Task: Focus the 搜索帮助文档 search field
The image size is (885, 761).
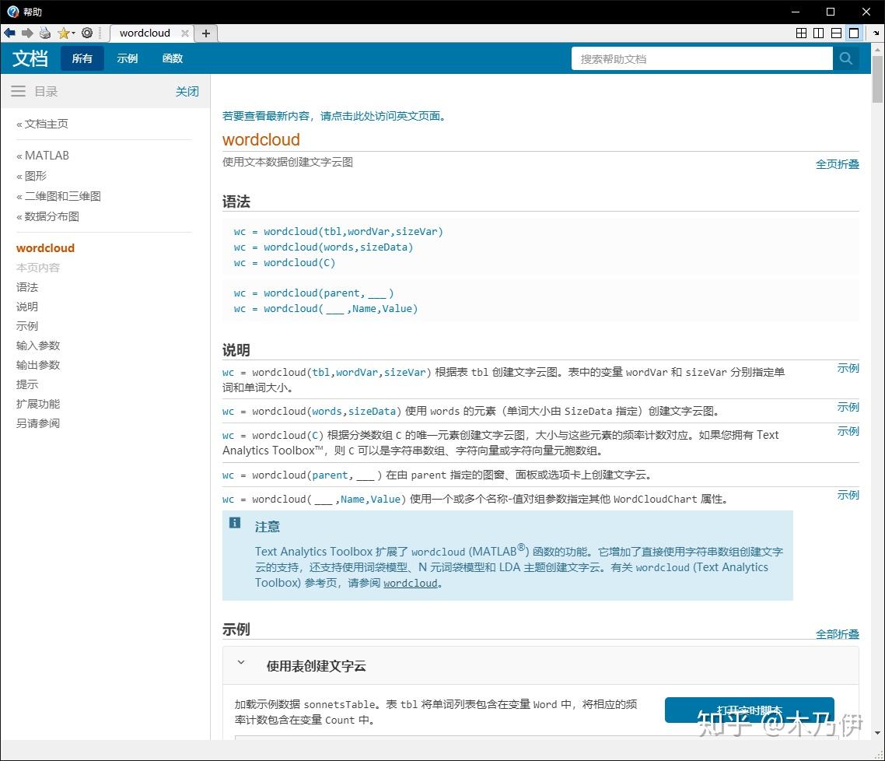Action: click(x=701, y=58)
